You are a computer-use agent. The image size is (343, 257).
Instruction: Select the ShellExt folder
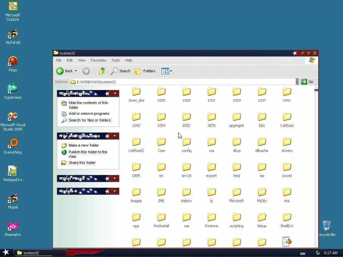(x=287, y=221)
